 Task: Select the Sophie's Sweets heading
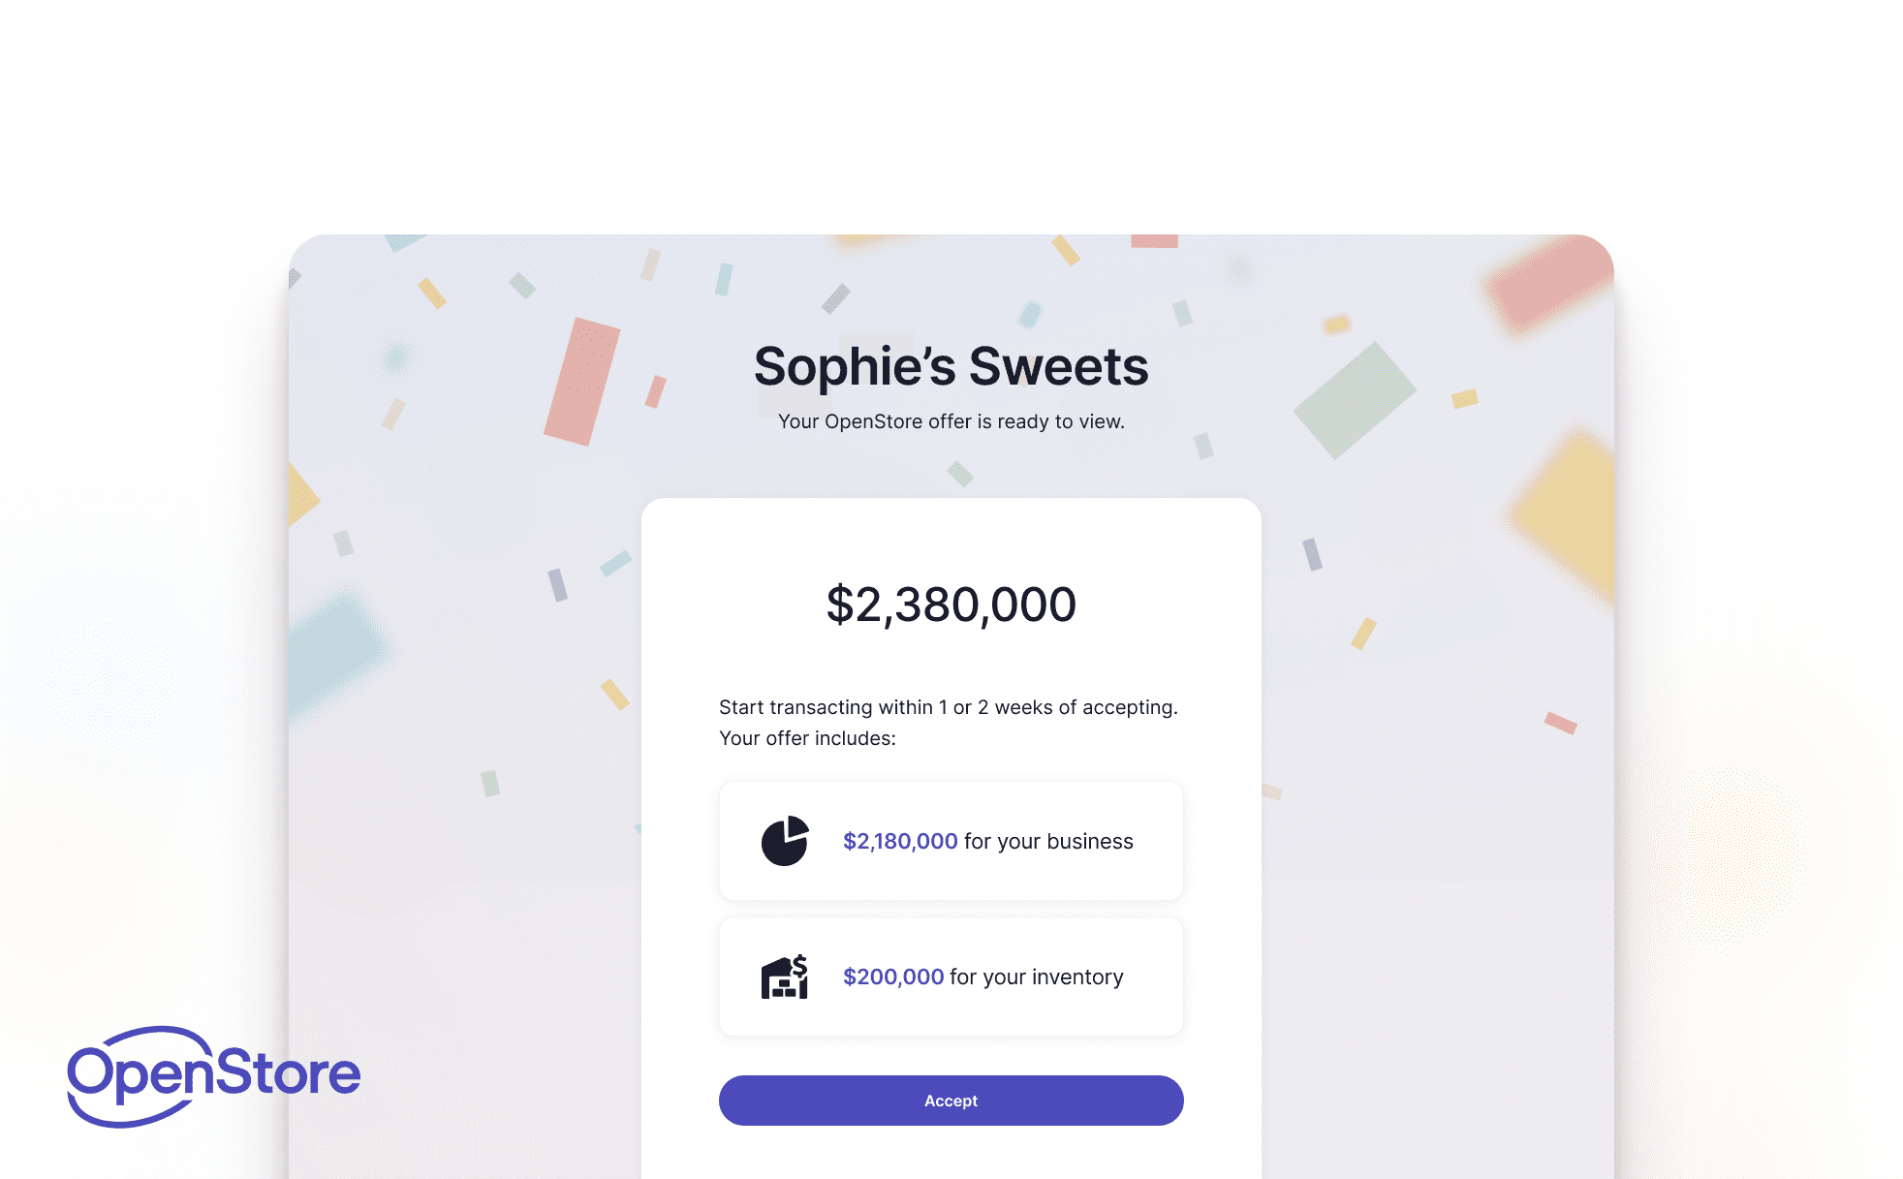pyautogui.click(x=951, y=366)
